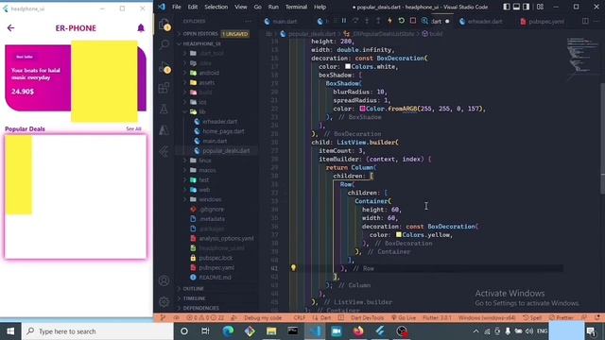Stop the debug session red square
The height and width of the screenshot is (340, 605).
coord(413,21)
